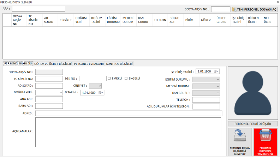Click the TELEFON input field
This screenshot has height=157, width=280.
point(206,100)
